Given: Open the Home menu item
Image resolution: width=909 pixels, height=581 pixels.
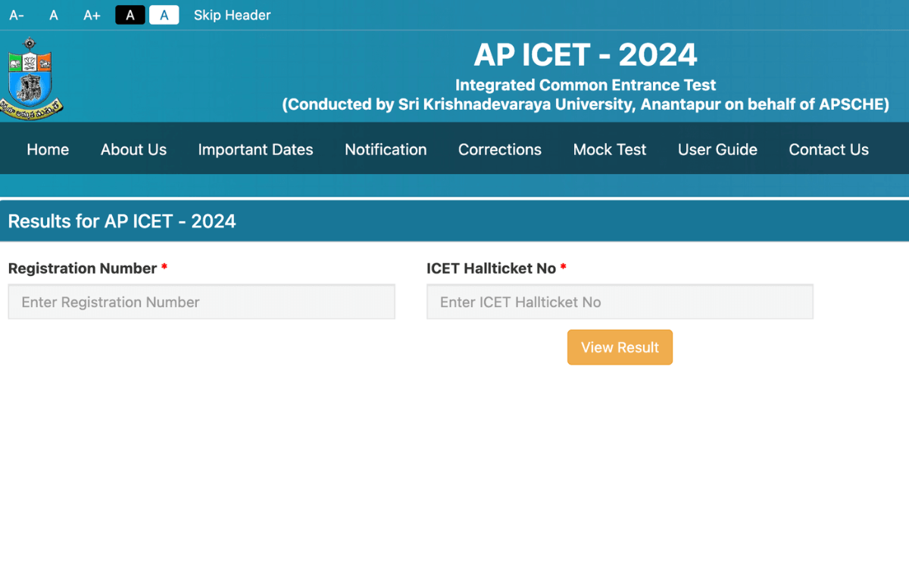Looking at the screenshot, I should 48,150.
